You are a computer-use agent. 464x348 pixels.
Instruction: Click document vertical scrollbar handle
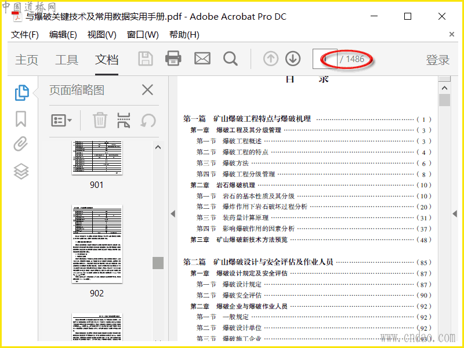coord(444,100)
